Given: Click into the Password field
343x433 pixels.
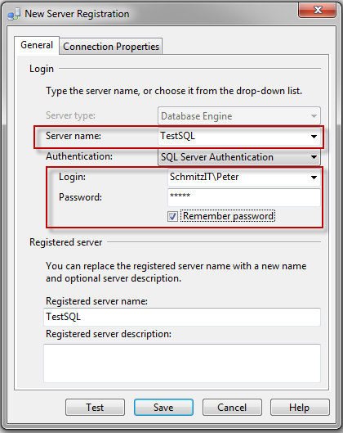Looking at the screenshot, I should tap(244, 197).
